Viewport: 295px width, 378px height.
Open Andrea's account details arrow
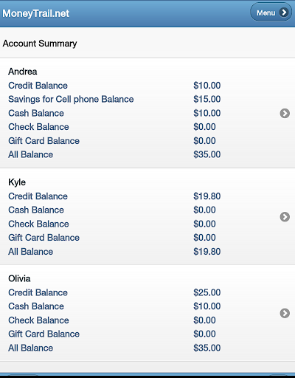[285, 113]
